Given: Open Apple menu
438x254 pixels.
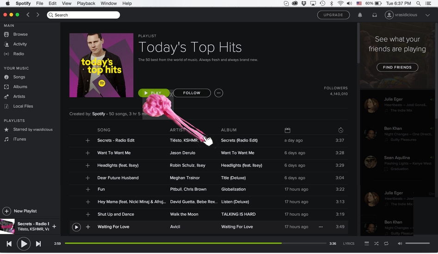Looking at the screenshot, I should click(x=7, y=3).
